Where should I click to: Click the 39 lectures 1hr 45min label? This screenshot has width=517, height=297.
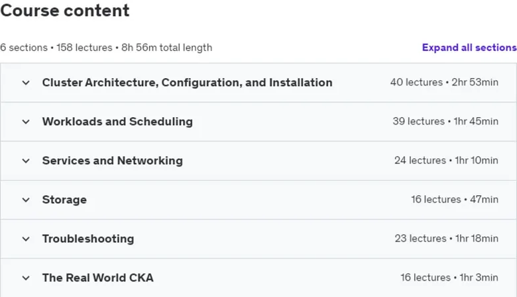pos(445,121)
